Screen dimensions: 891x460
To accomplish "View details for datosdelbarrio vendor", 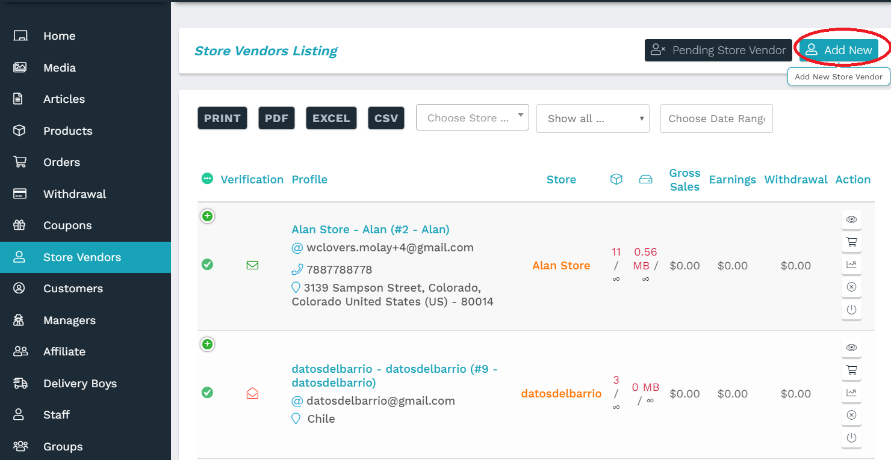I will point(851,348).
